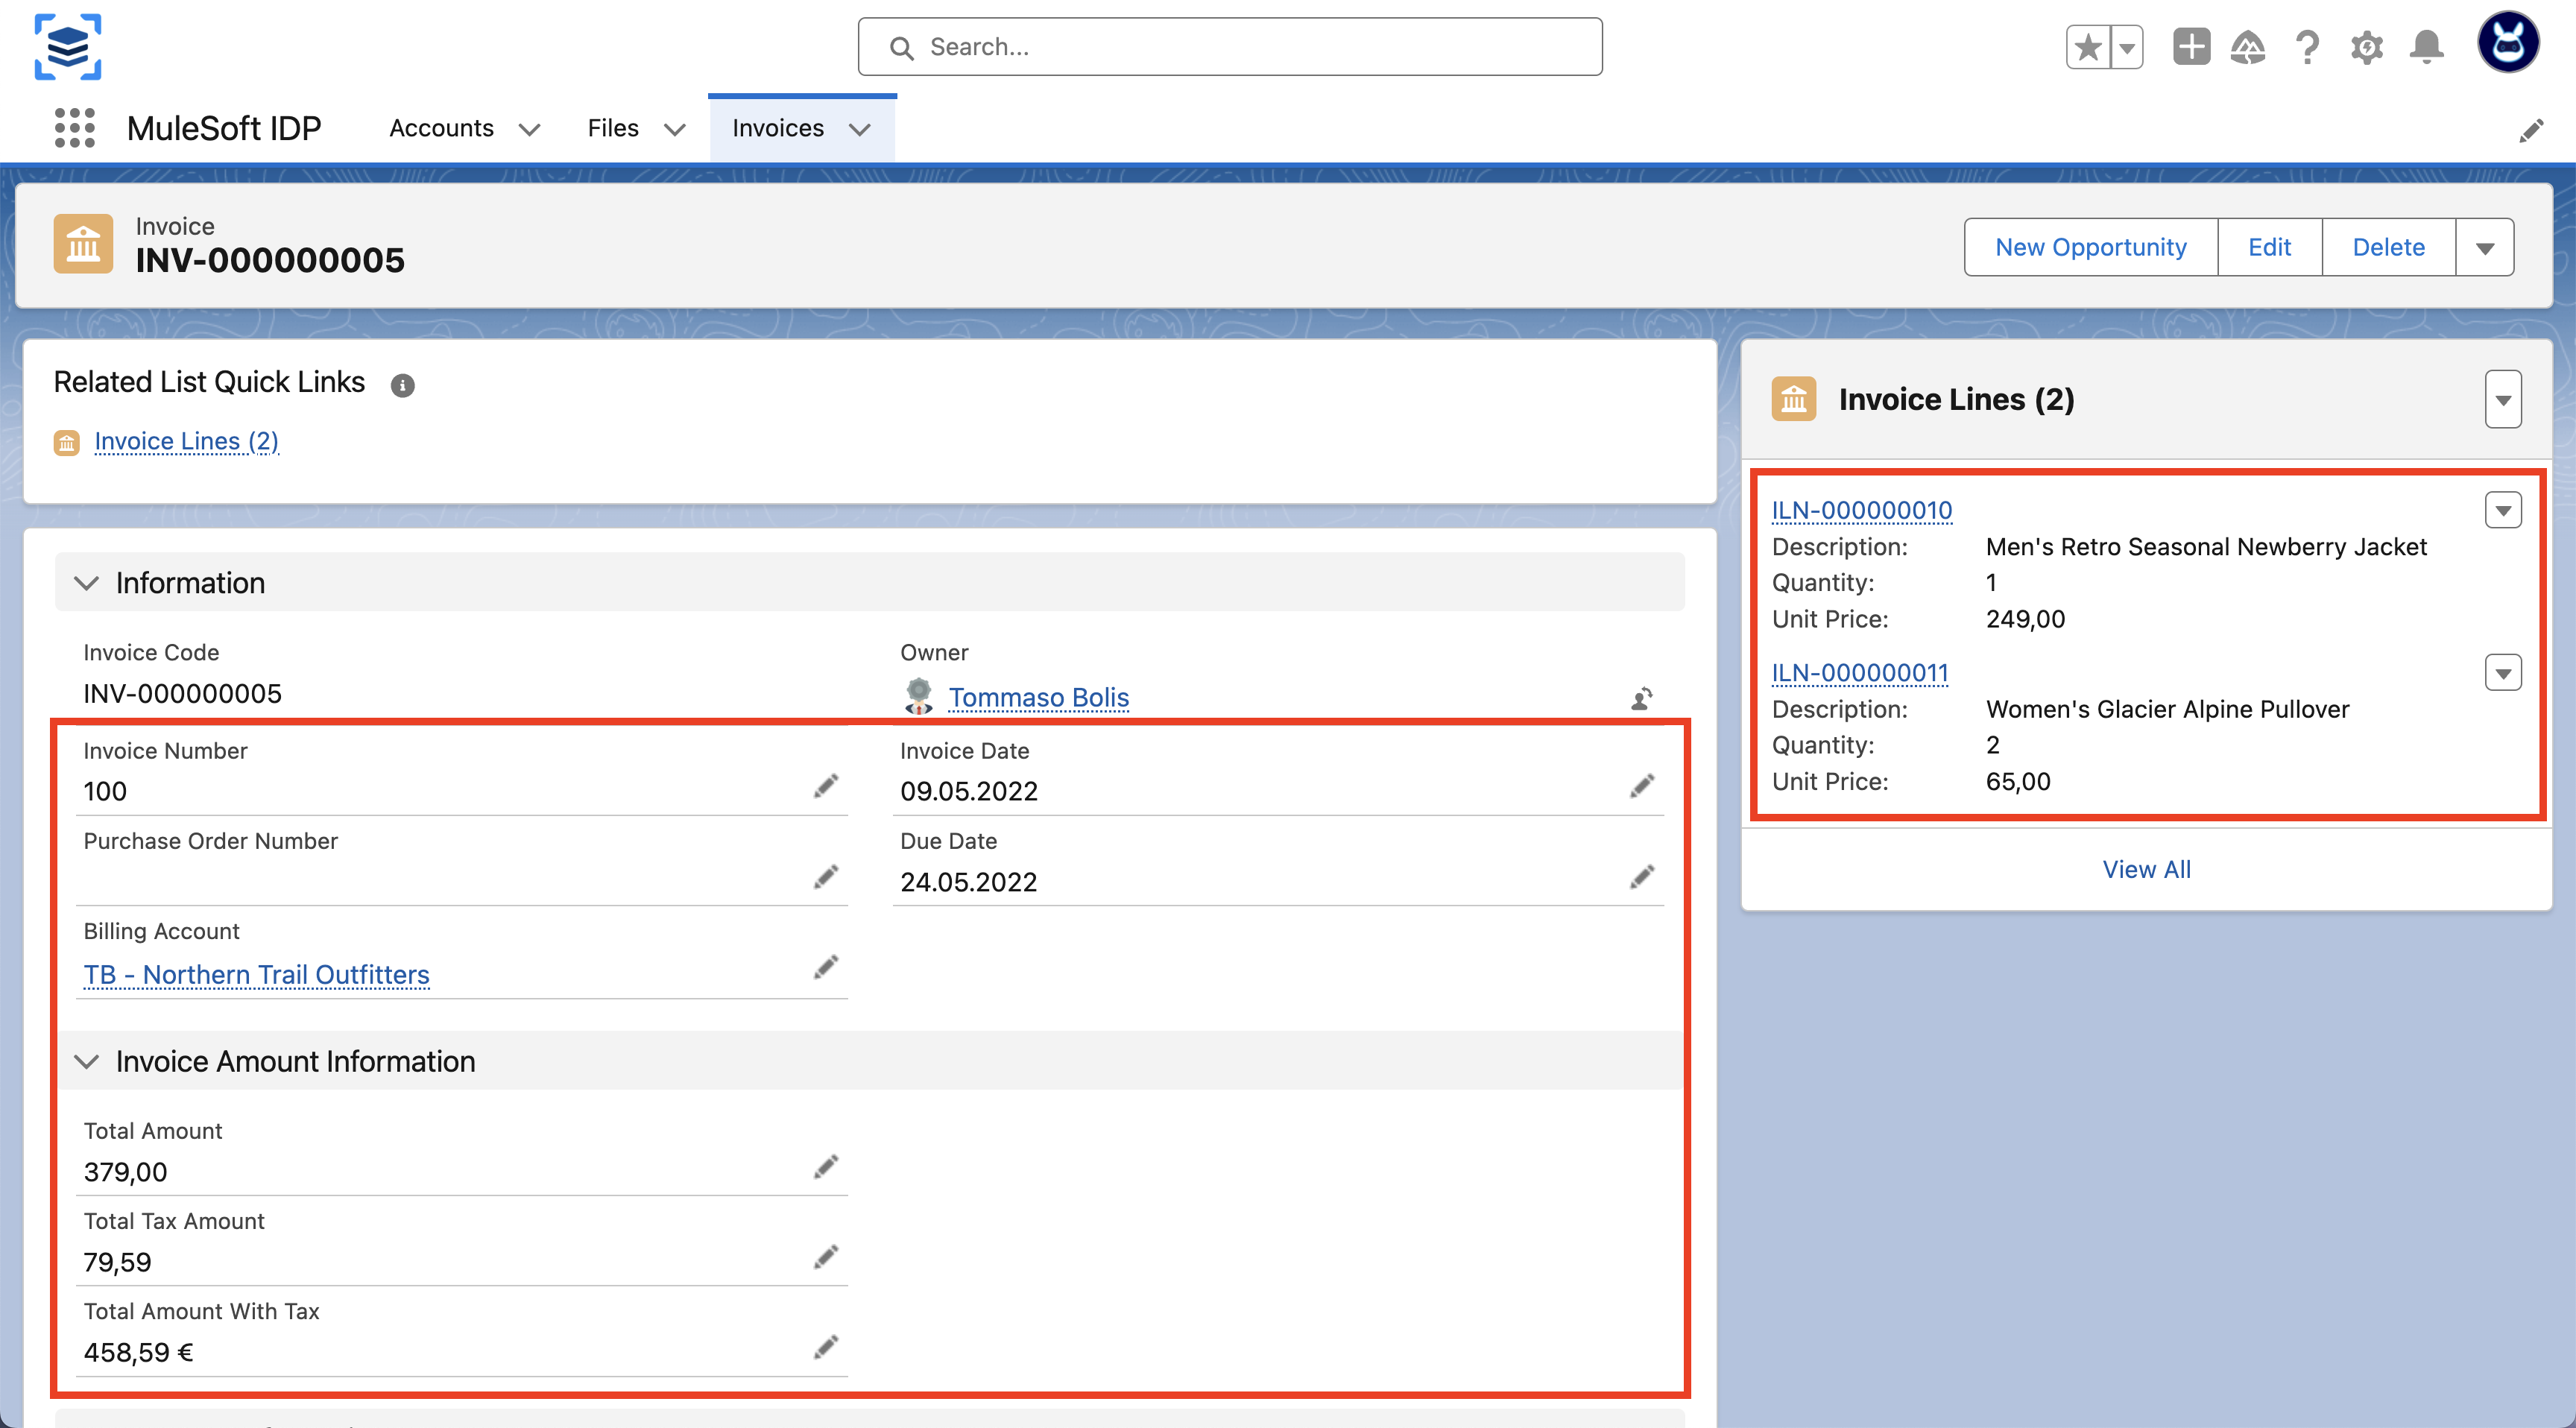Open the Setup gear icon

2366,47
